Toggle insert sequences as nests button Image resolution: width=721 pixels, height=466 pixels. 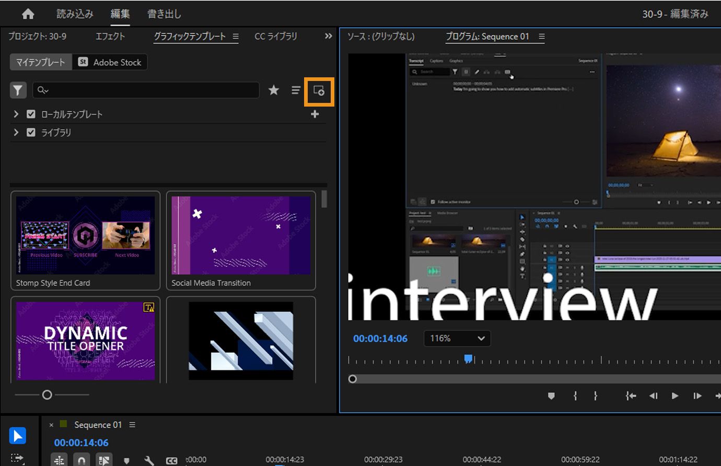click(x=59, y=460)
